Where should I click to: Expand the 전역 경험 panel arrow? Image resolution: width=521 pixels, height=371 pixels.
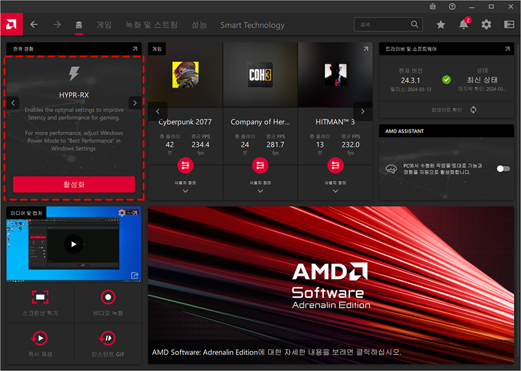(135, 49)
